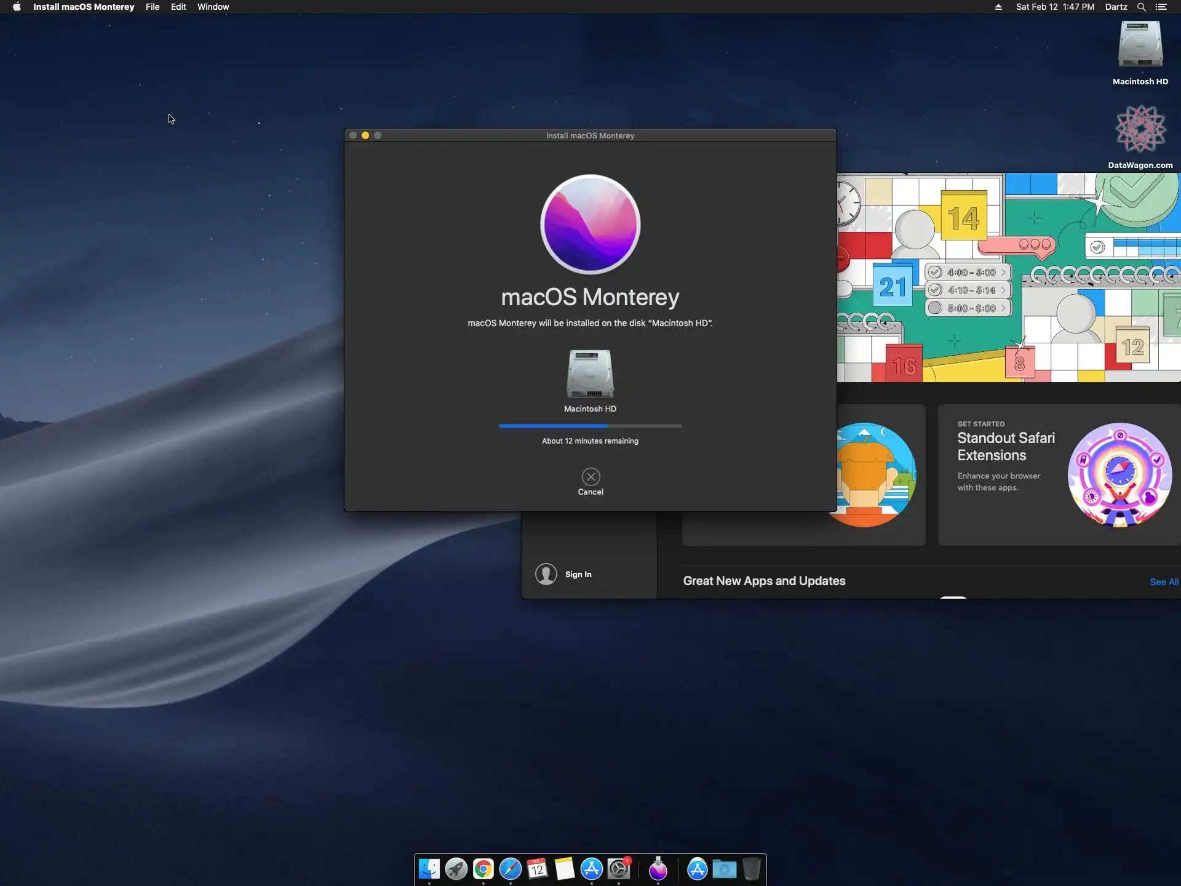Open the date and time menu
This screenshot has height=886, width=1181.
click(x=1055, y=7)
